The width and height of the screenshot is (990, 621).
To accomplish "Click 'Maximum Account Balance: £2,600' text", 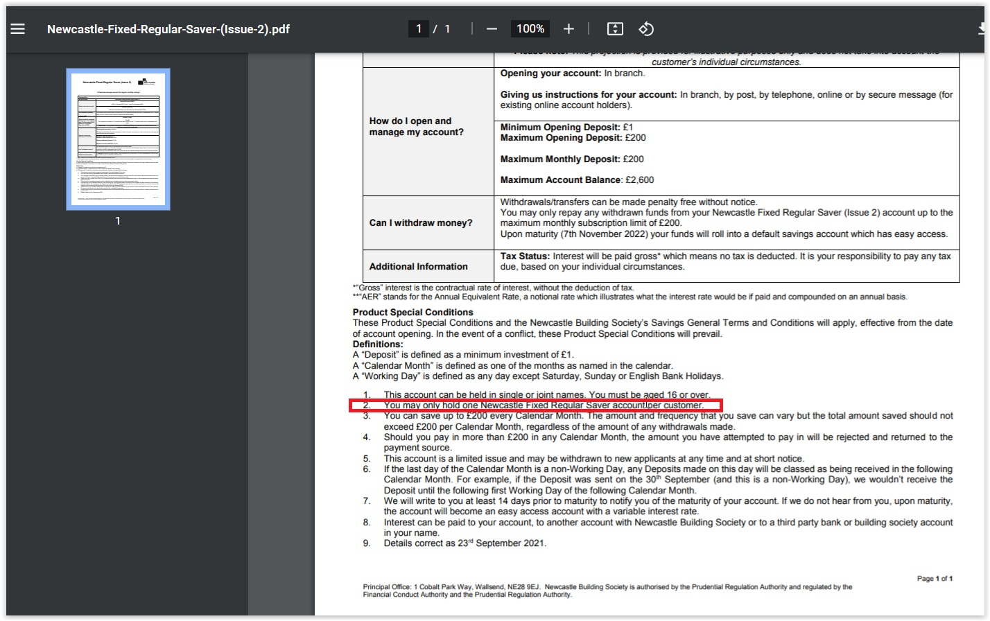I will 577,180.
